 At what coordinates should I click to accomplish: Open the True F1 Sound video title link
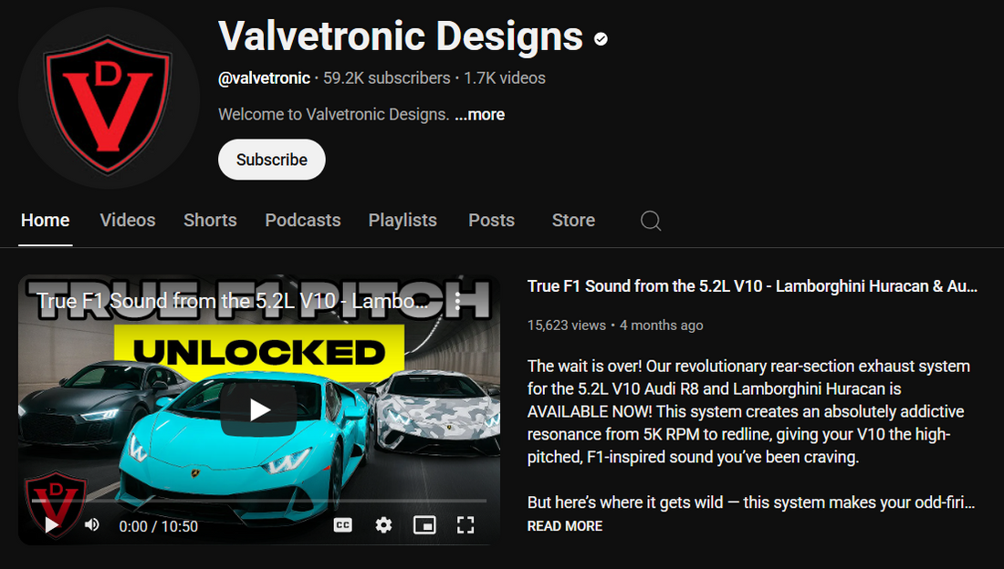coord(752,286)
